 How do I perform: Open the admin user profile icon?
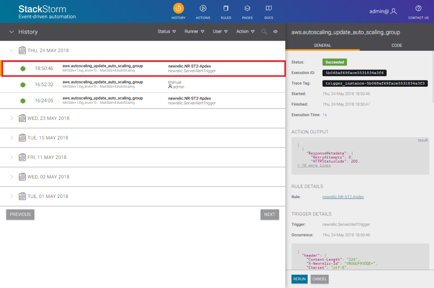(x=394, y=11)
